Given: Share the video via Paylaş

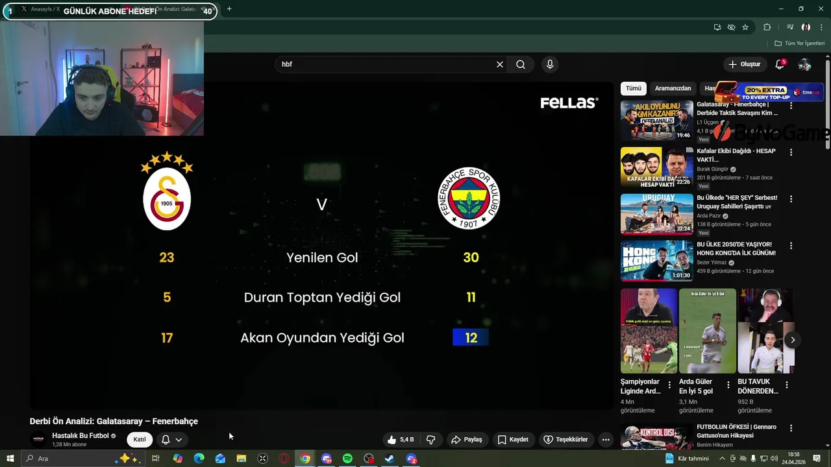Looking at the screenshot, I should (467, 440).
